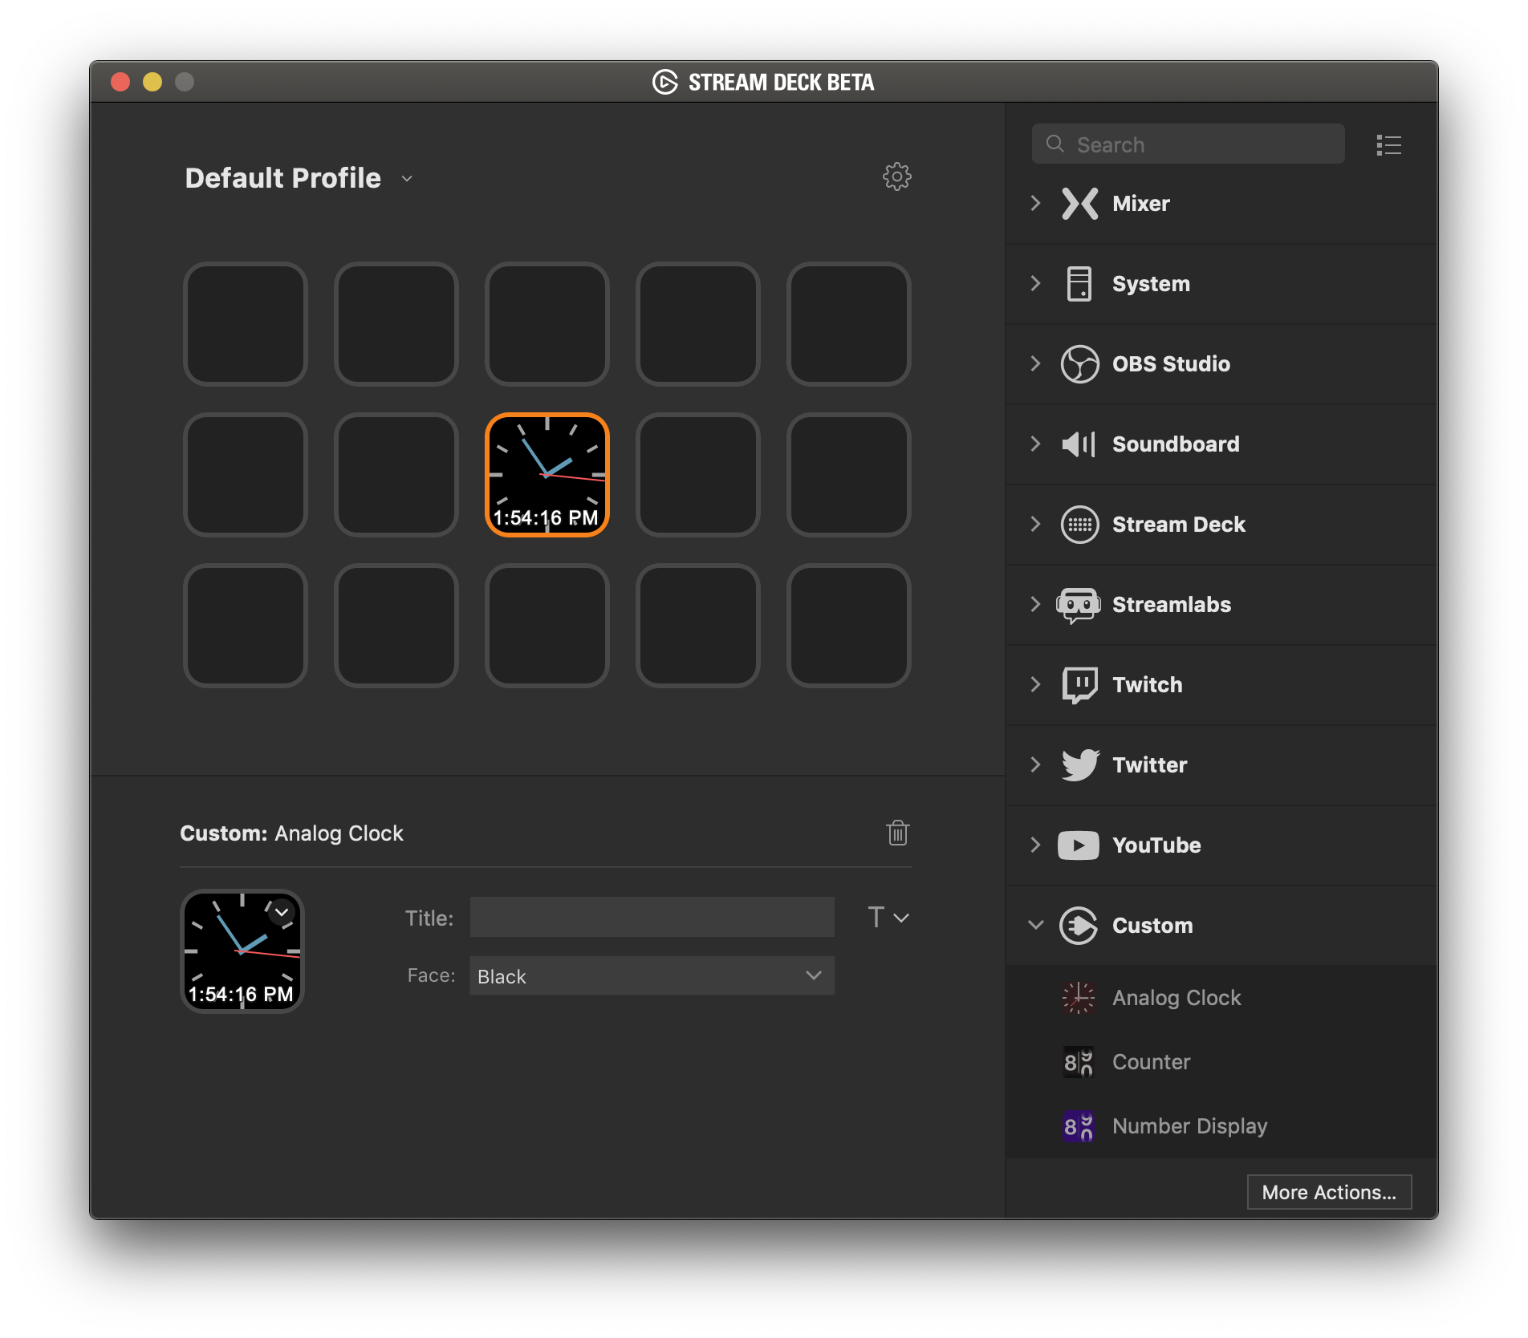Click the OBS Studio logo icon
This screenshot has width=1528, height=1338.
click(1079, 364)
